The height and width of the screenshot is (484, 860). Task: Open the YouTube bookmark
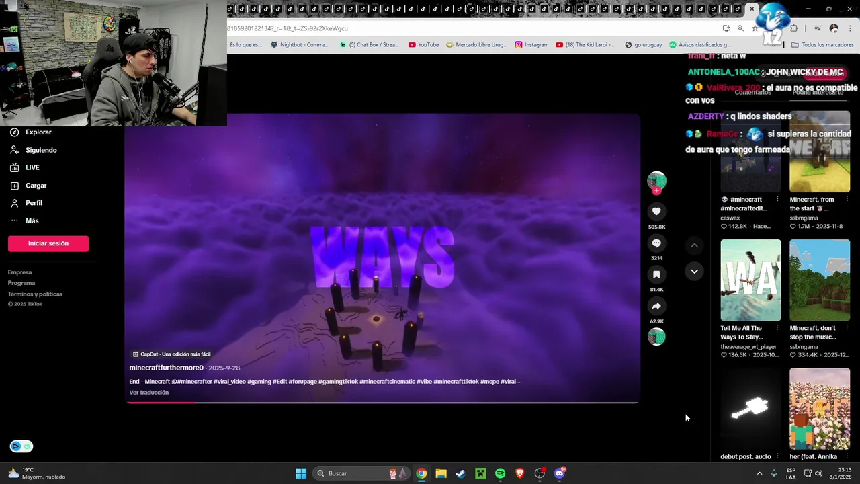(423, 45)
